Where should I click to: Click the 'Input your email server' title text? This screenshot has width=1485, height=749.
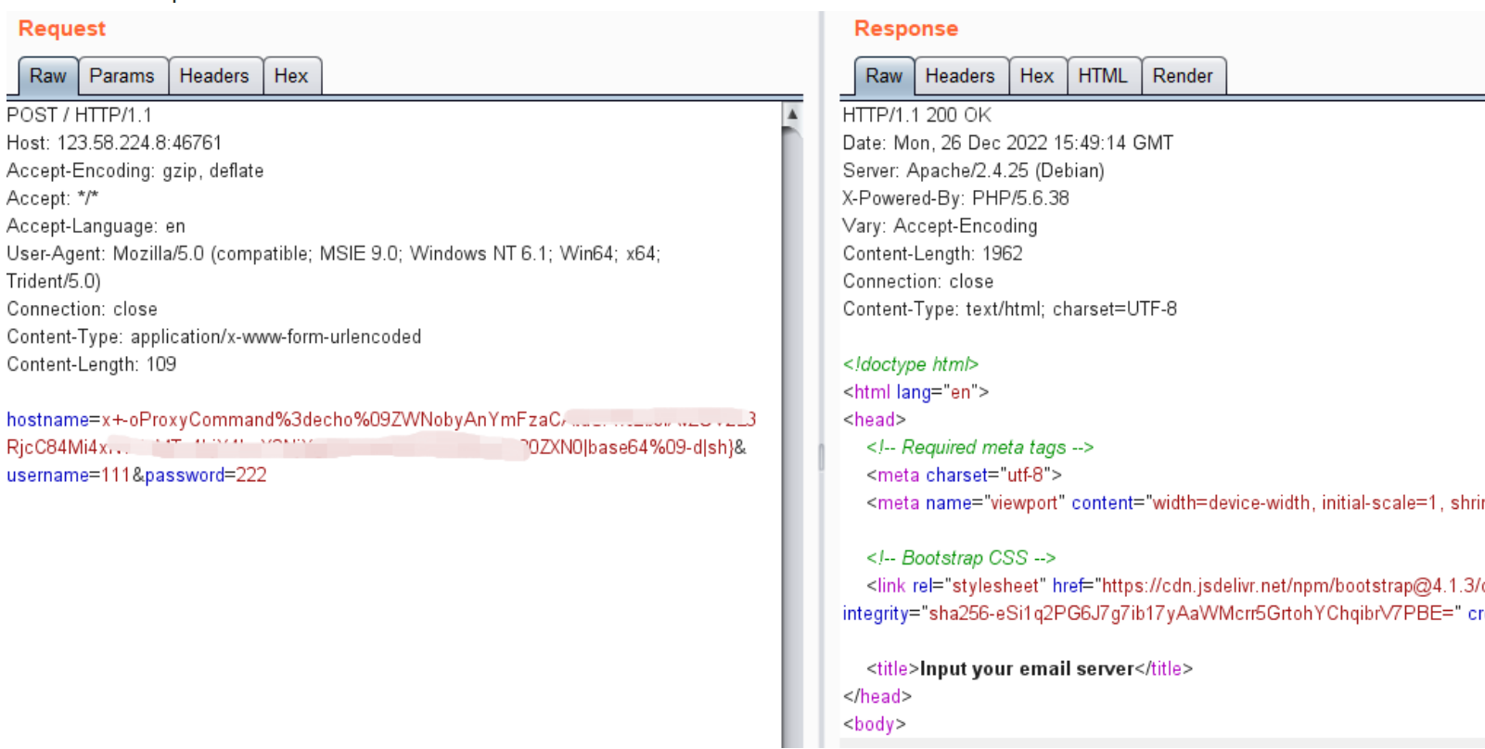[1027, 669]
